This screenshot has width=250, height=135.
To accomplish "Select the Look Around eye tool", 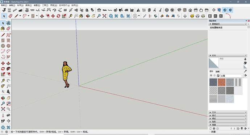I will coord(8,115).
